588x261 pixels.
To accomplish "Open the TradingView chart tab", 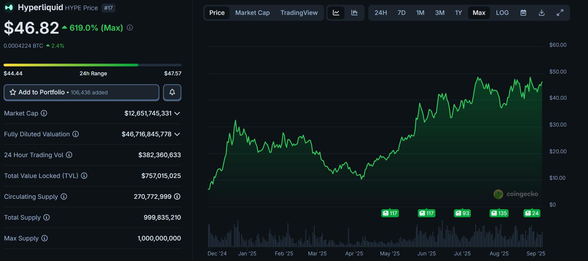I will pos(299,13).
